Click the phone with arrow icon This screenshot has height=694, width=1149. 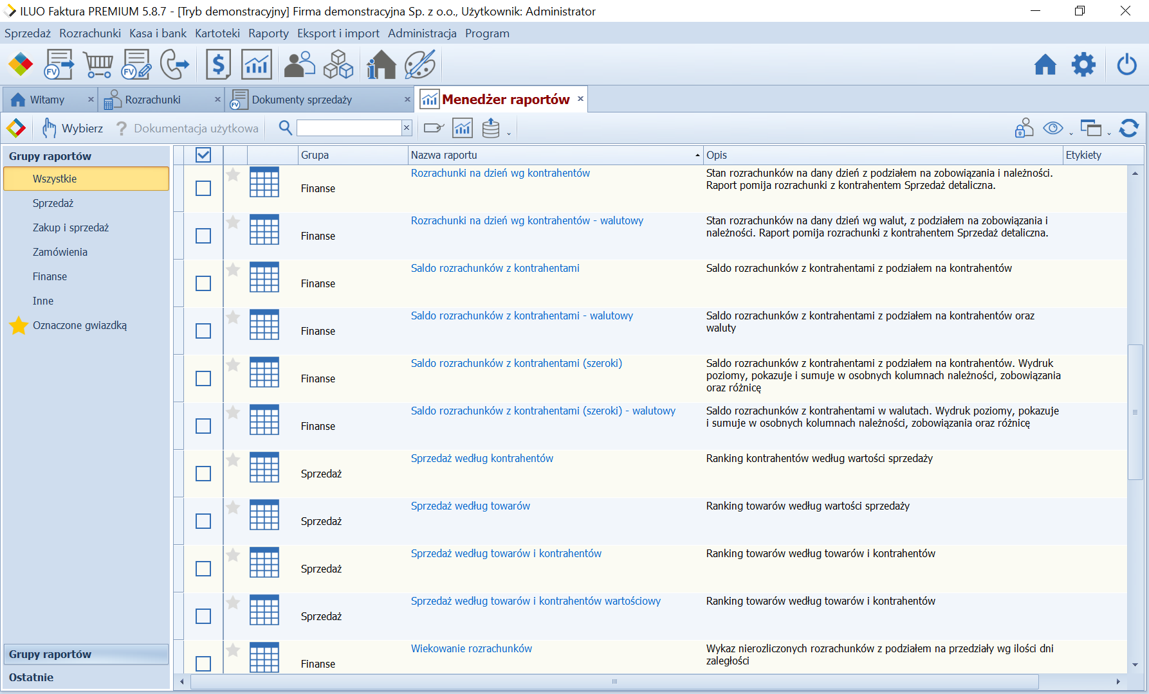pos(174,64)
